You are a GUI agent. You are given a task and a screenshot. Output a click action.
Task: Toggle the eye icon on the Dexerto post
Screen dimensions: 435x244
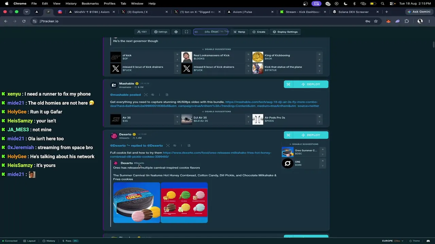pos(175,146)
